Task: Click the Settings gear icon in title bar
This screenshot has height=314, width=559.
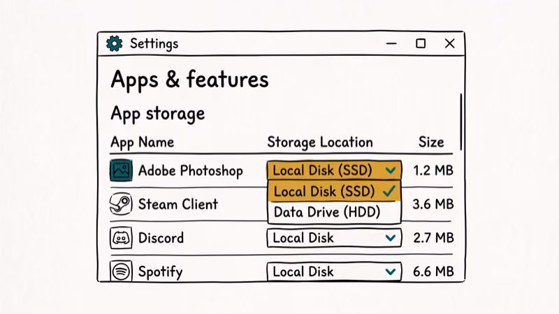Action: click(114, 43)
